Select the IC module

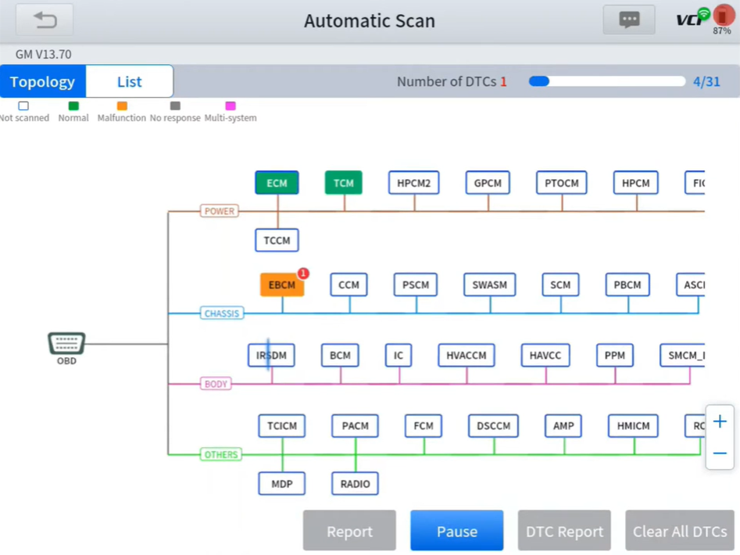pos(399,355)
